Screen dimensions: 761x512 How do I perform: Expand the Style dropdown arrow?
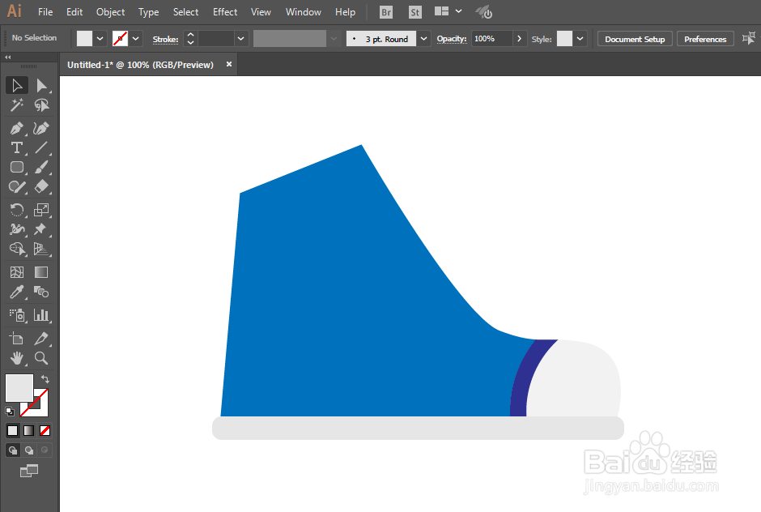[x=580, y=38]
